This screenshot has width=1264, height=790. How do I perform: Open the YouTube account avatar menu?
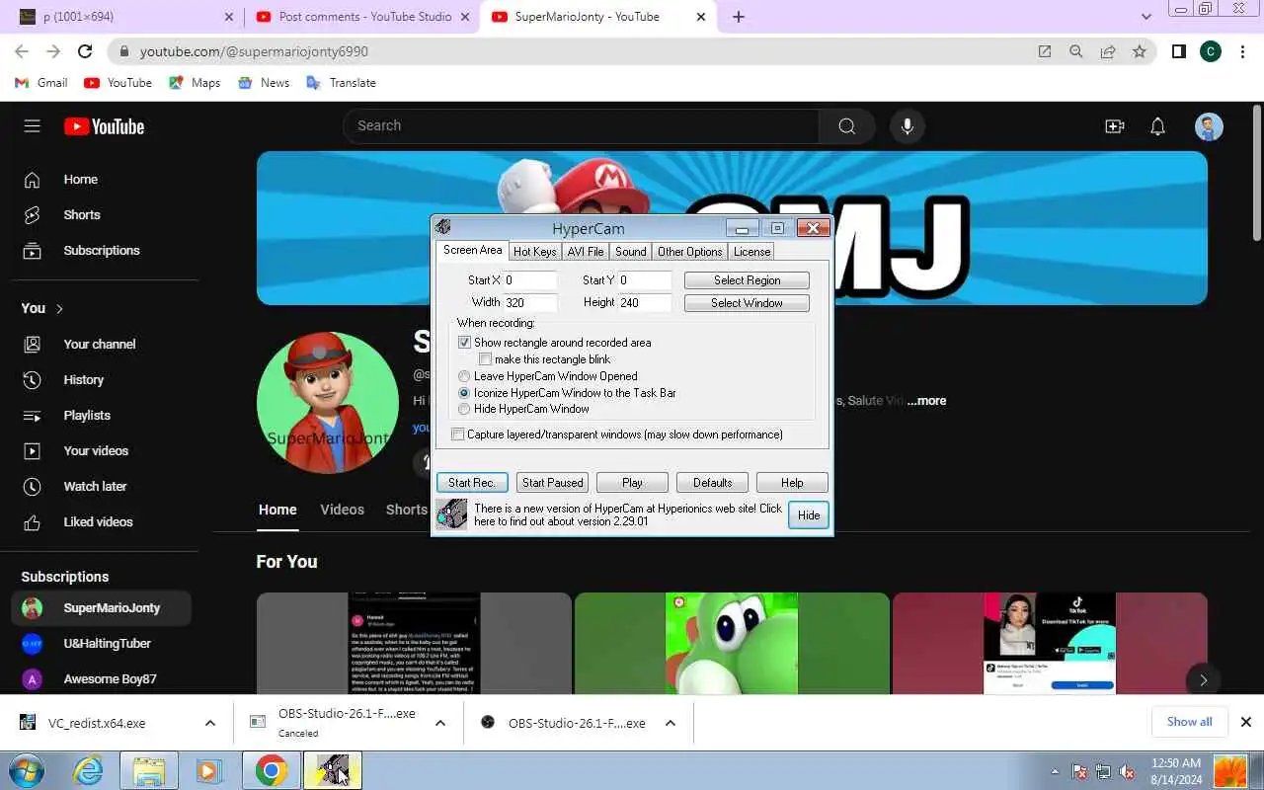pyautogui.click(x=1209, y=126)
